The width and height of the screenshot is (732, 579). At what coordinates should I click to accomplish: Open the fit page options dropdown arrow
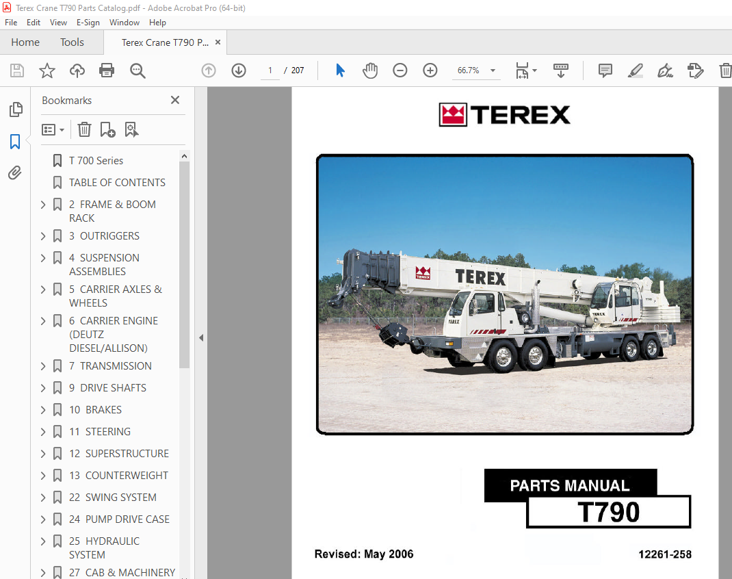tap(534, 70)
